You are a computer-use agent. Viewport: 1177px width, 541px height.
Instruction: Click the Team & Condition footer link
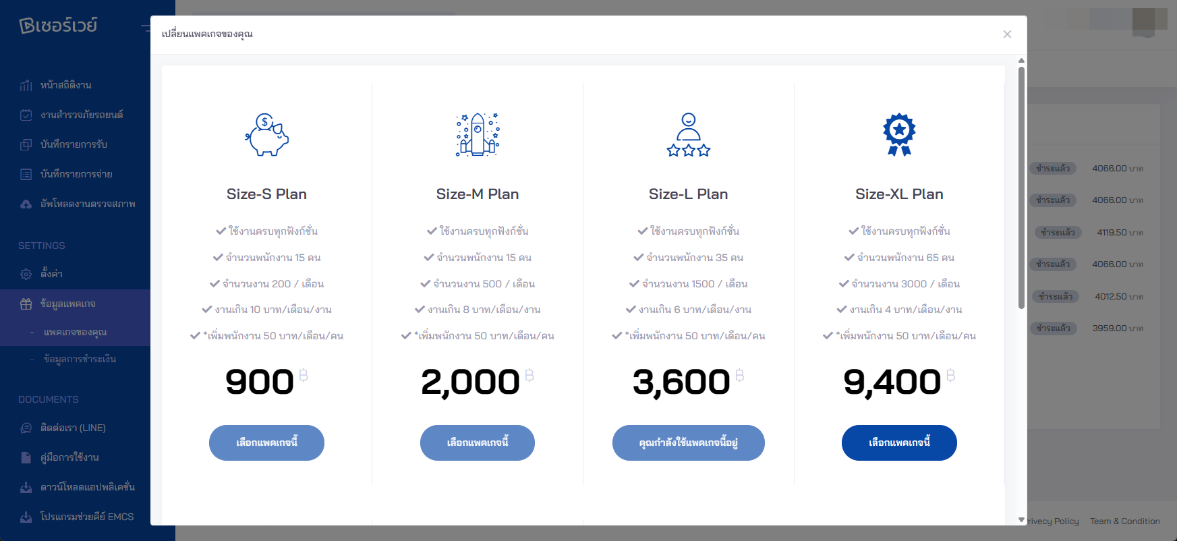tap(1124, 521)
